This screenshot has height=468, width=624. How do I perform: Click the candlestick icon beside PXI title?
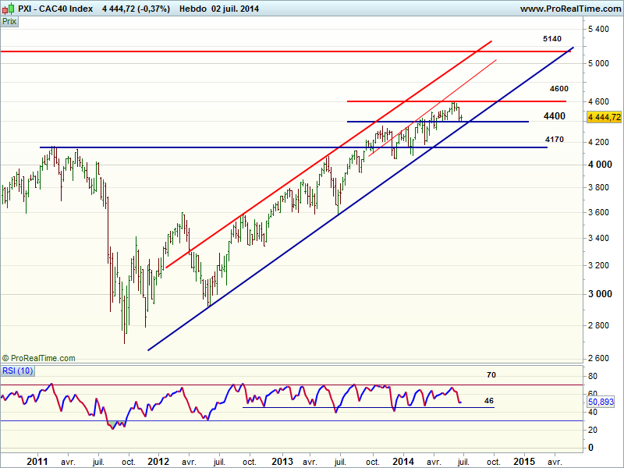[9, 9]
